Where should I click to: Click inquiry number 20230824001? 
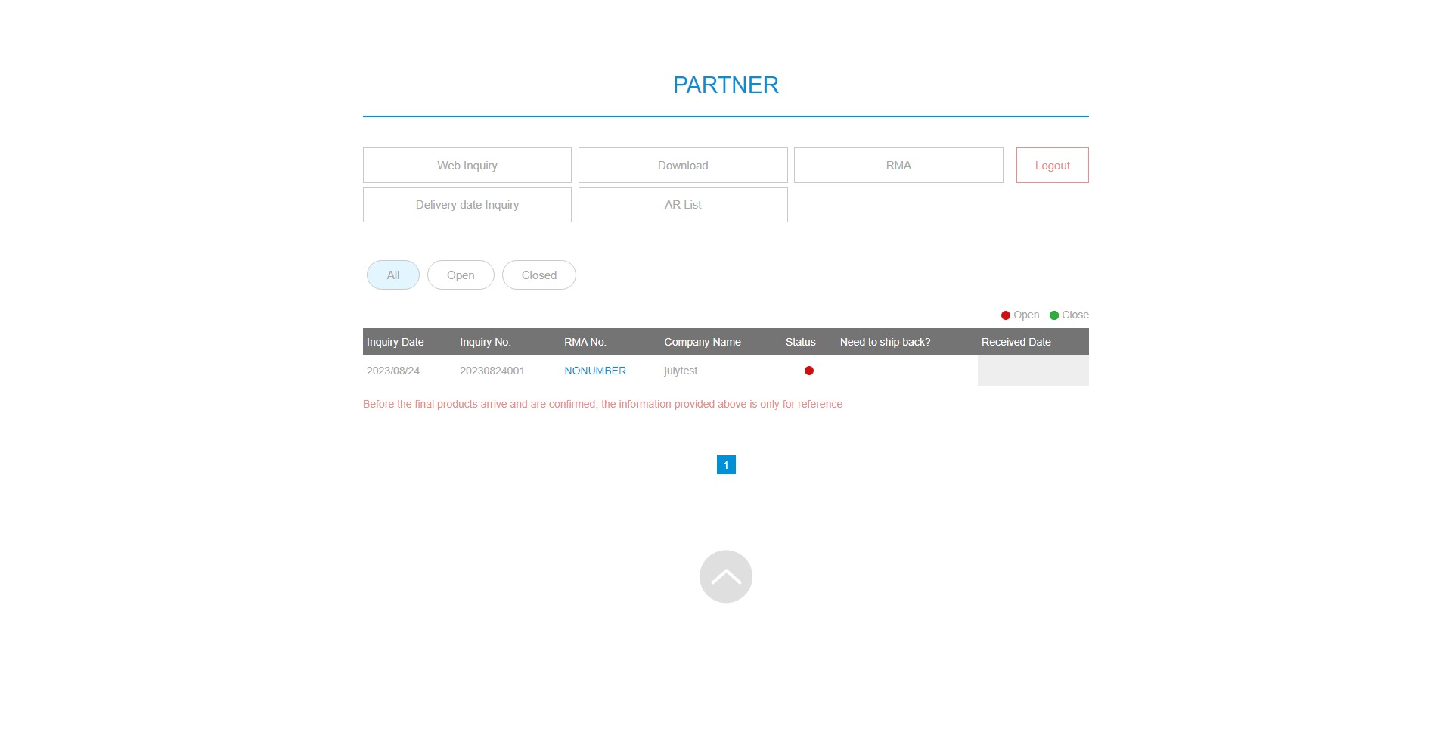pos(492,371)
